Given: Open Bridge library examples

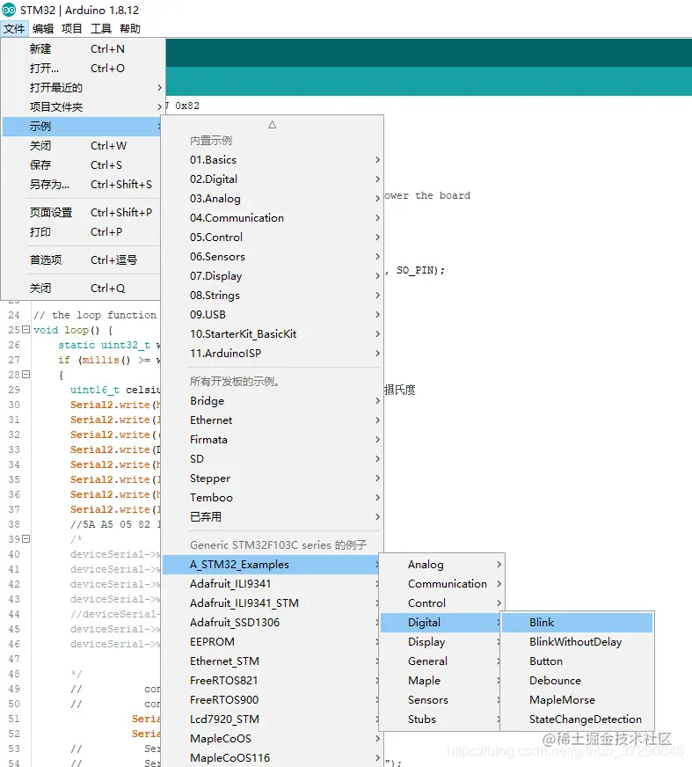Looking at the screenshot, I should click(272, 400).
